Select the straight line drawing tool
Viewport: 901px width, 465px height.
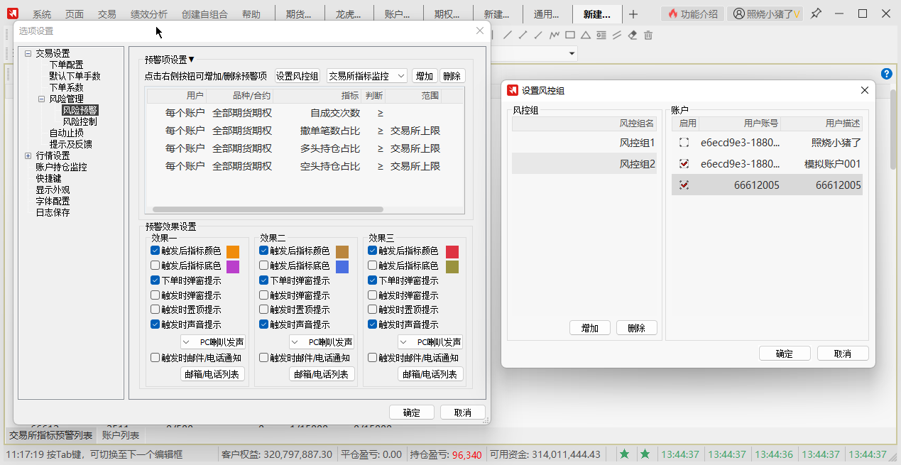click(x=508, y=35)
